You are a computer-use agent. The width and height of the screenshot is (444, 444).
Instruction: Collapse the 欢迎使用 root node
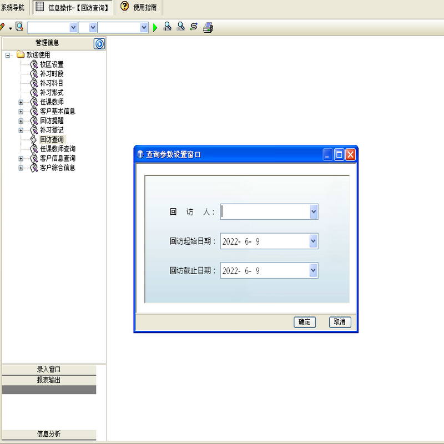click(x=8, y=55)
